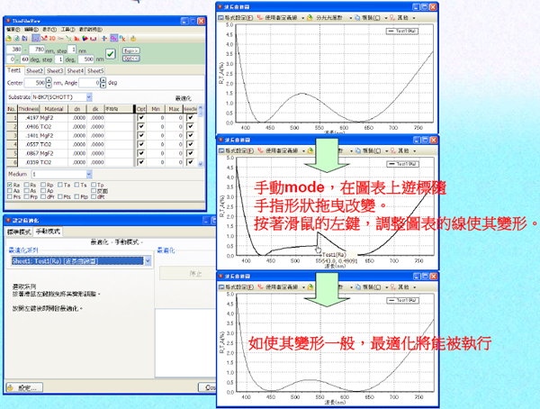
Task: Click the blue plus crosshair toolbar icon
Action: point(104,39)
